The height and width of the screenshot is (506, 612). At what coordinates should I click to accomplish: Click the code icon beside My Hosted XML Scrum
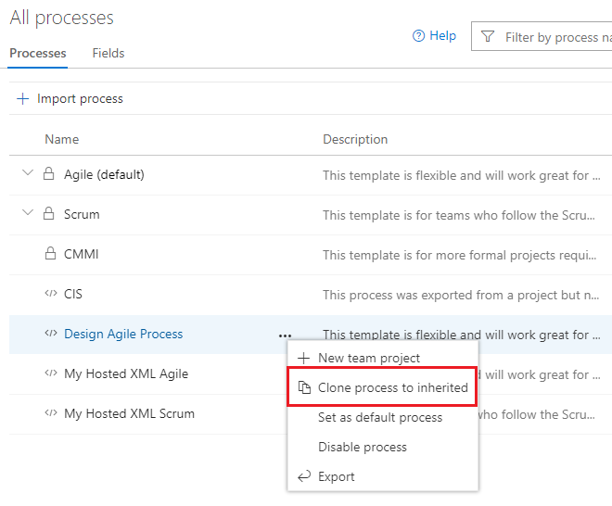[51, 412]
